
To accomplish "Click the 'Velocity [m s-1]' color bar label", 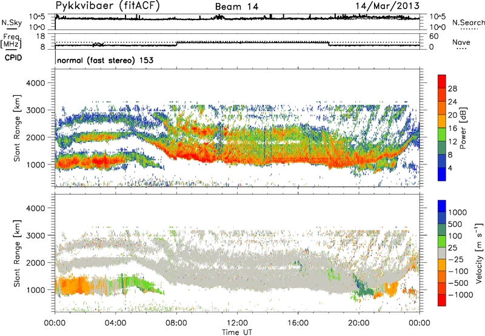I will 479,253.
